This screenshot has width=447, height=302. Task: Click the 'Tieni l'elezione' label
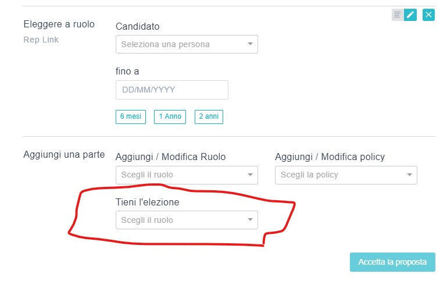pyautogui.click(x=148, y=202)
